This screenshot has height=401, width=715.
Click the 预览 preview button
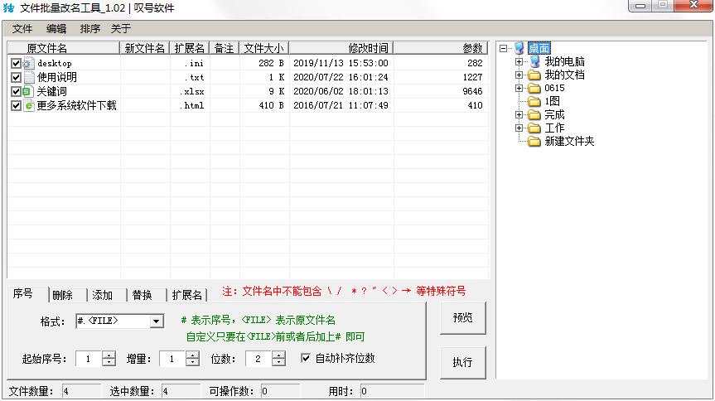(x=462, y=318)
